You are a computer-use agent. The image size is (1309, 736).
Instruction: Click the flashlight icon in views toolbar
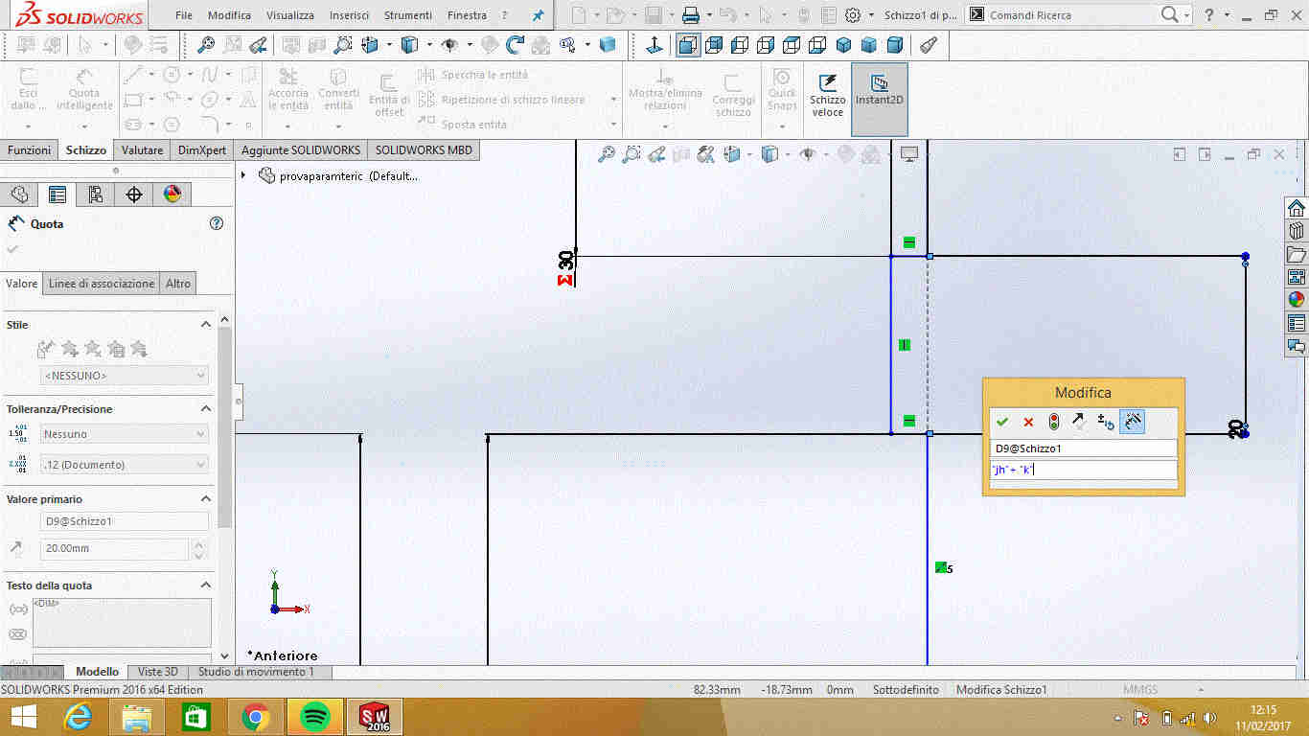click(x=928, y=44)
